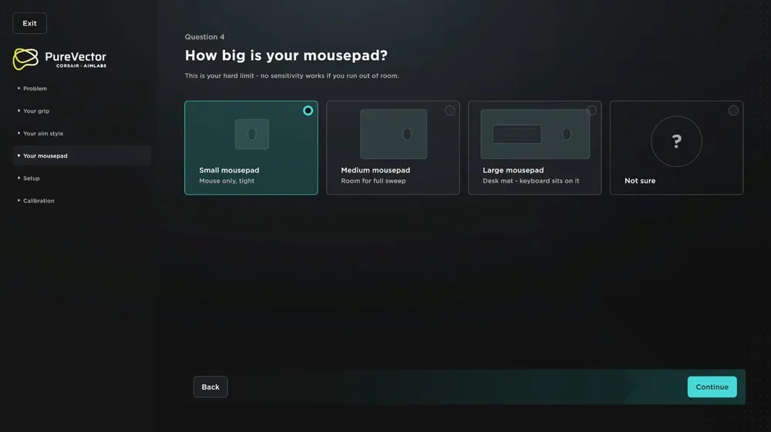Click the 'How big is your mousepad?' heading
The height and width of the screenshot is (432, 771).
pyautogui.click(x=286, y=55)
